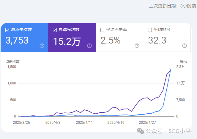Click the 1.5万 right axis label
This screenshot has width=197, height=139.
(180, 83)
